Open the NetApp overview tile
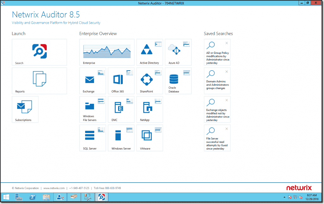 (x=149, y=109)
